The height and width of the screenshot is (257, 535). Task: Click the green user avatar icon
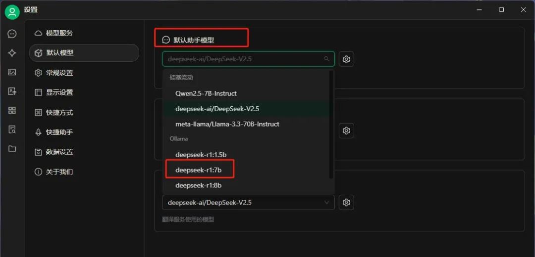pos(12,12)
